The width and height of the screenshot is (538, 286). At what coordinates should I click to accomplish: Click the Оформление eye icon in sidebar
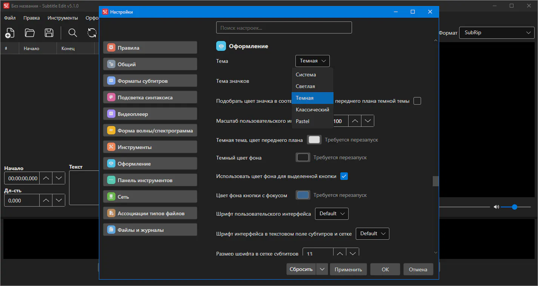pyautogui.click(x=111, y=164)
